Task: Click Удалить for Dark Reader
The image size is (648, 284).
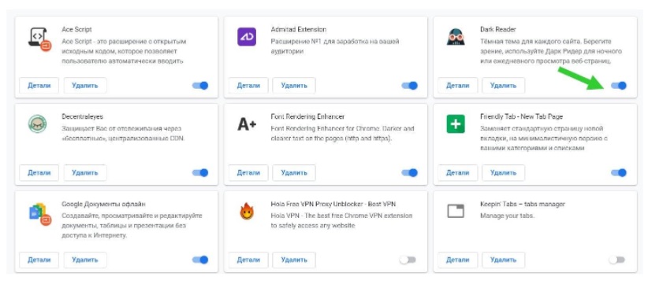Action: [x=504, y=86]
